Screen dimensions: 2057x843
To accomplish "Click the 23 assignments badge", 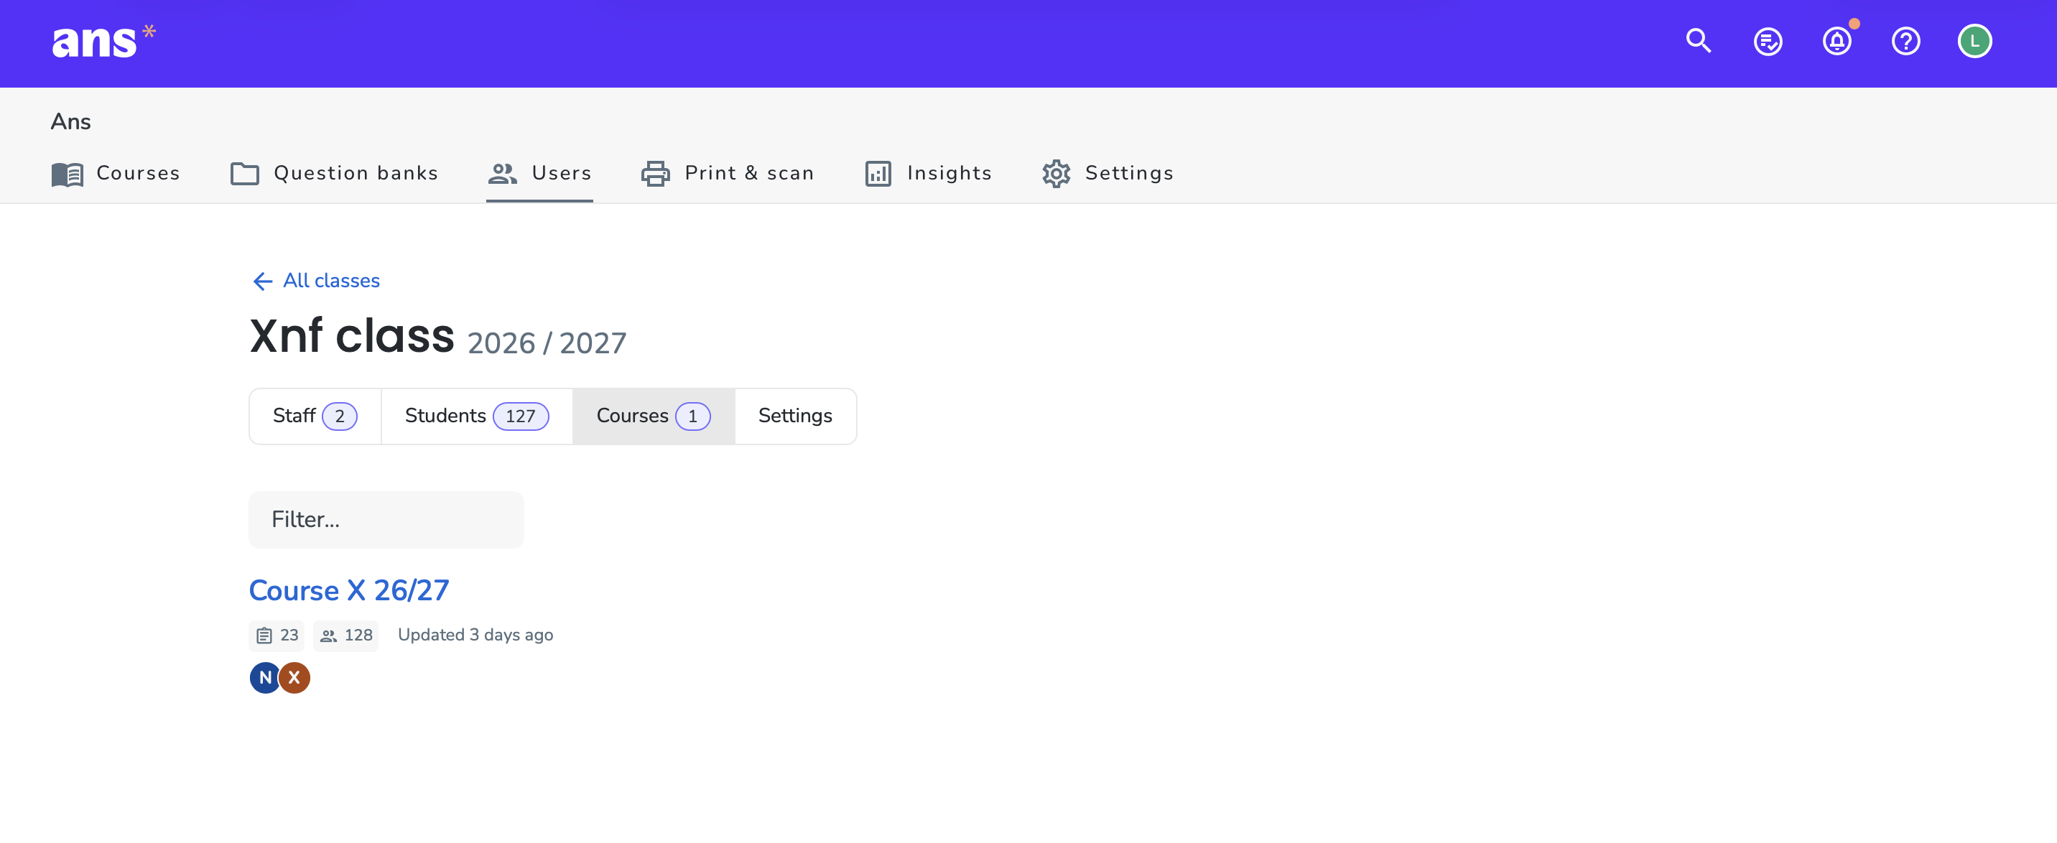I will pyautogui.click(x=277, y=635).
